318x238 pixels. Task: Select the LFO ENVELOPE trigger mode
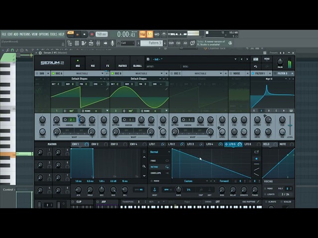point(160,173)
